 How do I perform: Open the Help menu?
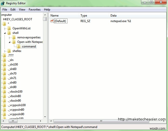point(47,10)
